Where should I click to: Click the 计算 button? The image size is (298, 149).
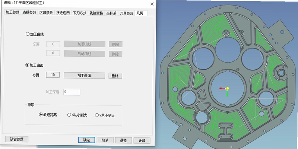click(x=142, y=141)
